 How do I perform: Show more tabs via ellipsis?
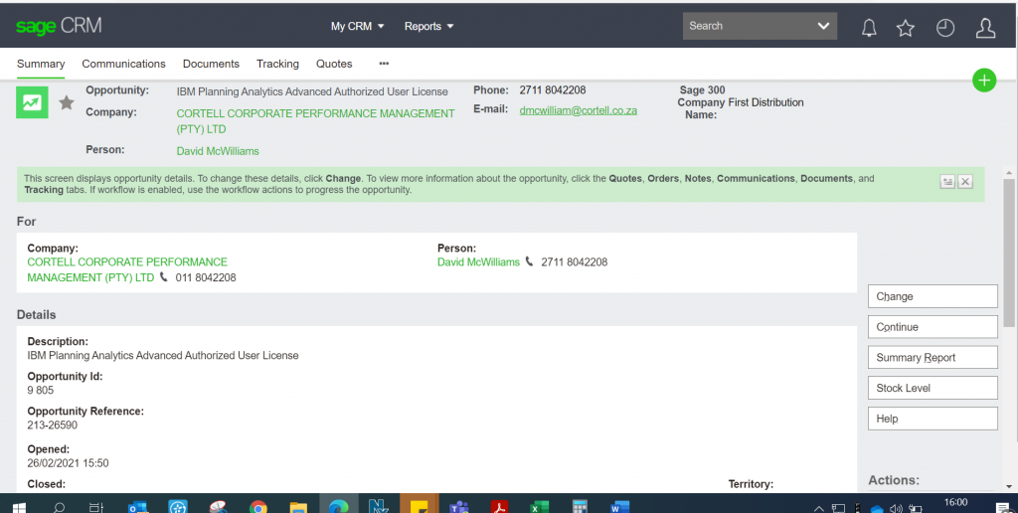[384, 64]
